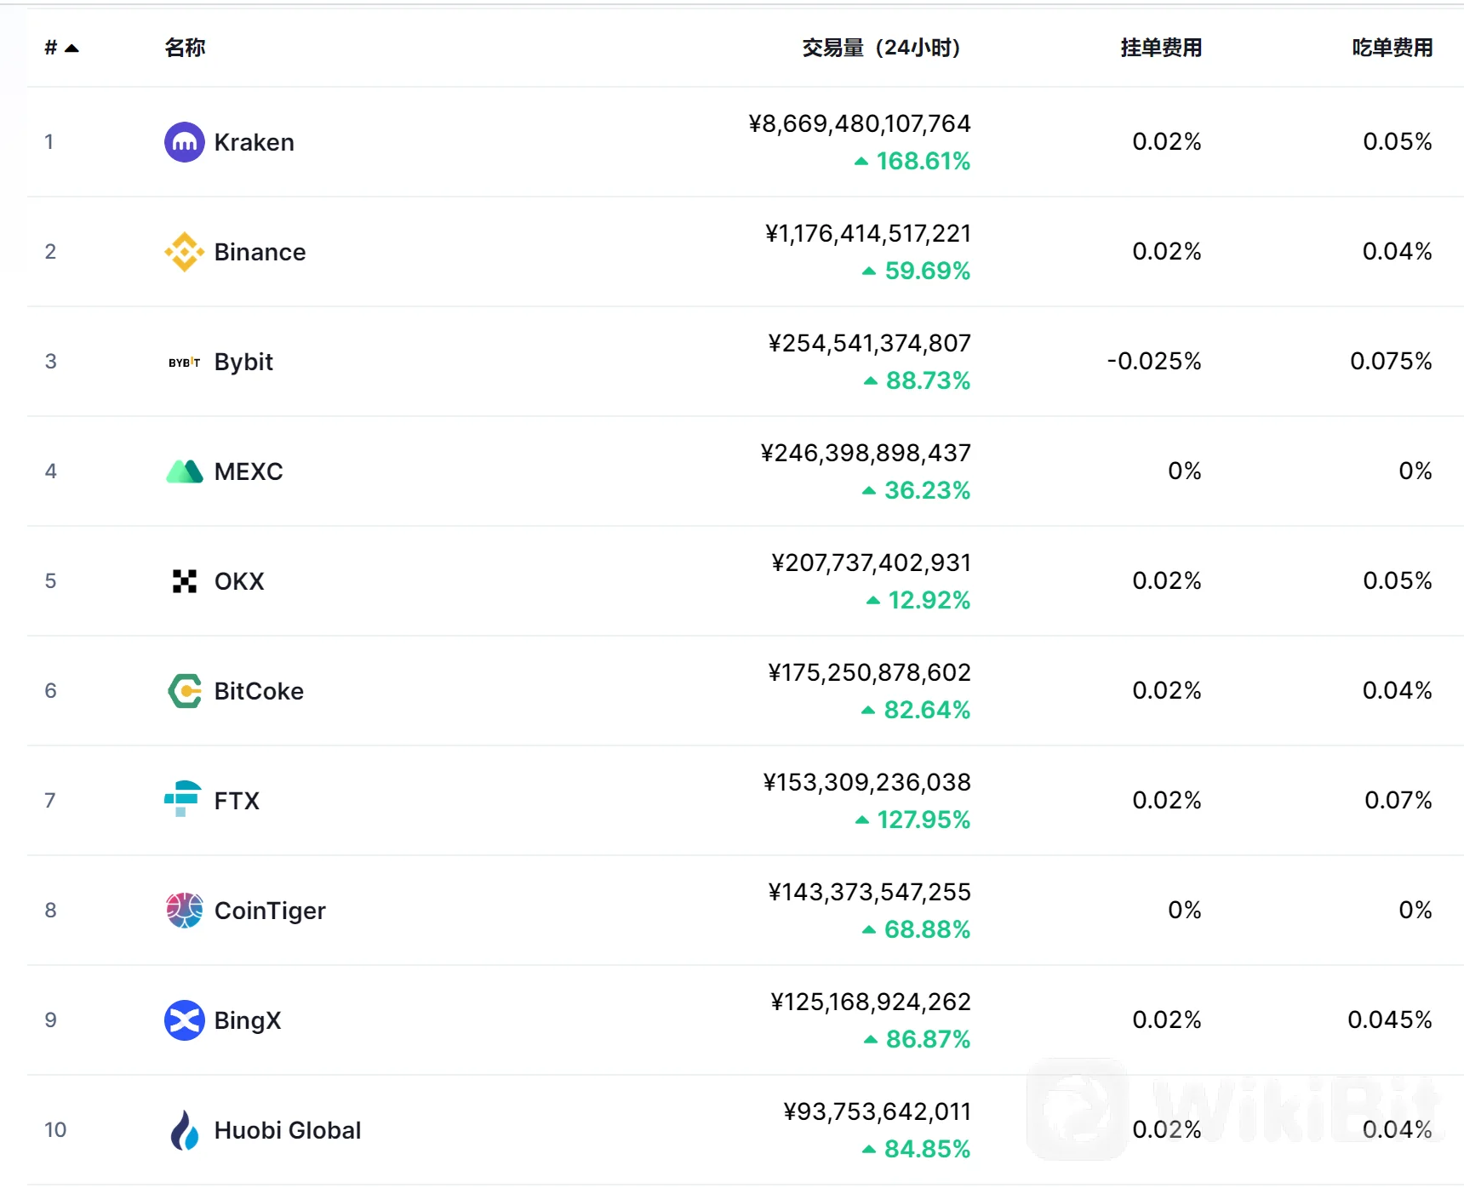This screenshot has height=1188, width=1464.
Task: Select Bybit volume ¥254,541,374,807
Action: click(x=870, y=344)
